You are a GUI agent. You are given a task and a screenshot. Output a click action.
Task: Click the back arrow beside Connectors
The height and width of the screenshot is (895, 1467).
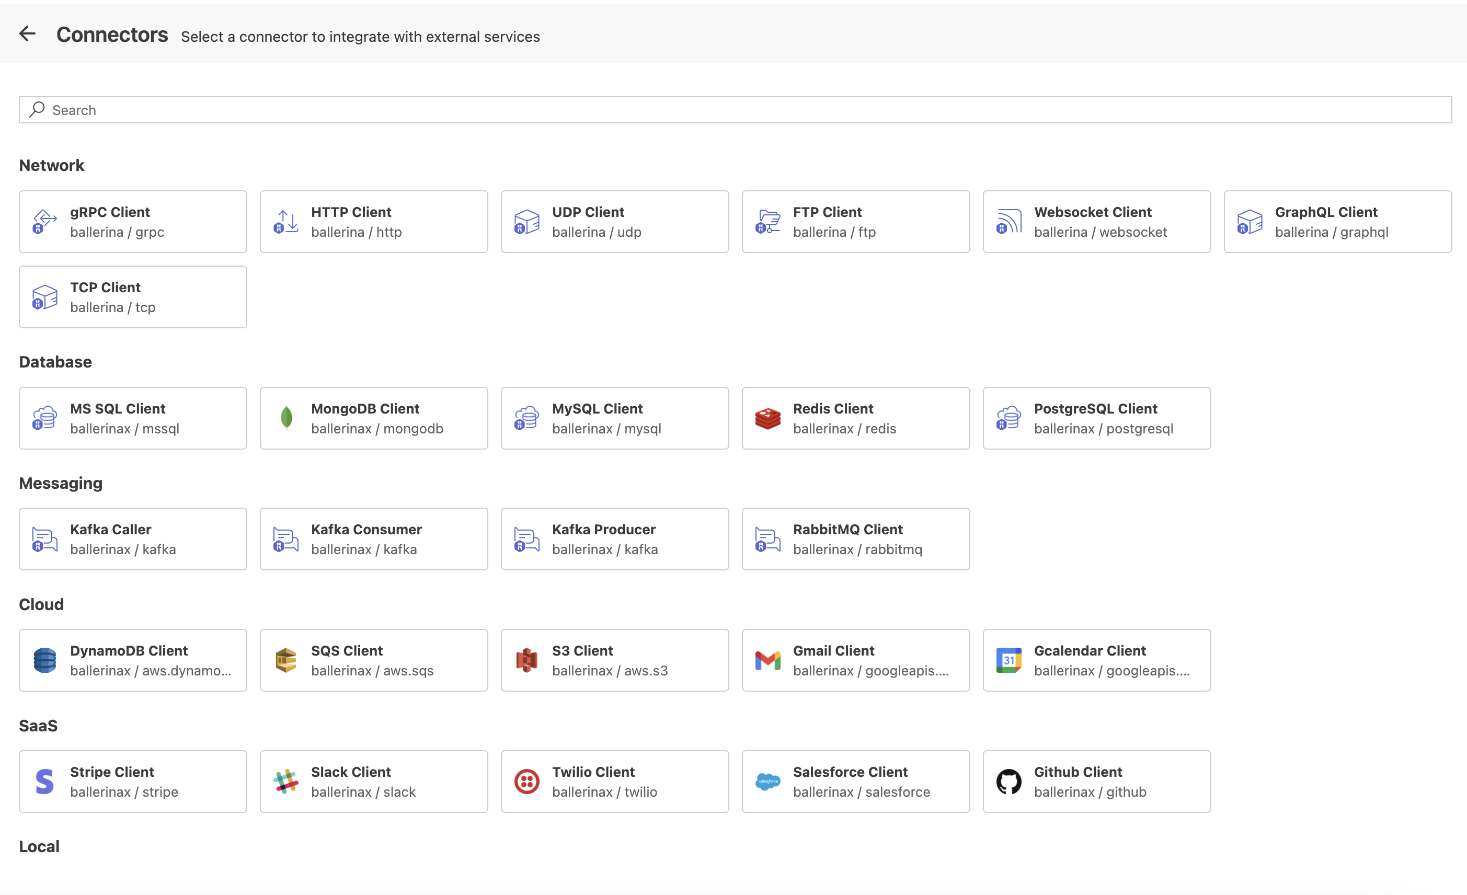tap(27, 34)
